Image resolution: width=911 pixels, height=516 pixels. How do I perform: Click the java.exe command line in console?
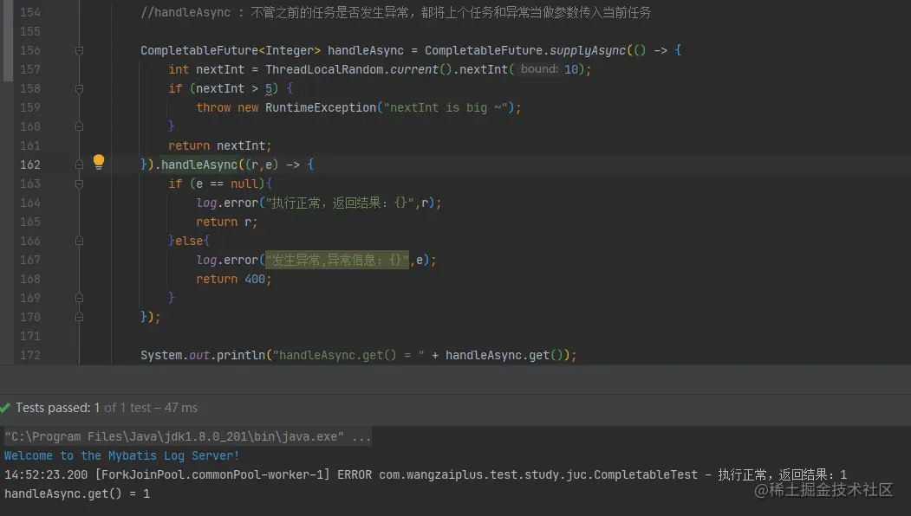(x=188, y=436)
